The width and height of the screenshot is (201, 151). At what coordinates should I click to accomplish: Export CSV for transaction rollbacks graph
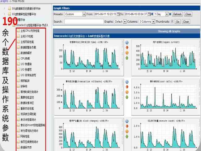[x=127, y=87]
